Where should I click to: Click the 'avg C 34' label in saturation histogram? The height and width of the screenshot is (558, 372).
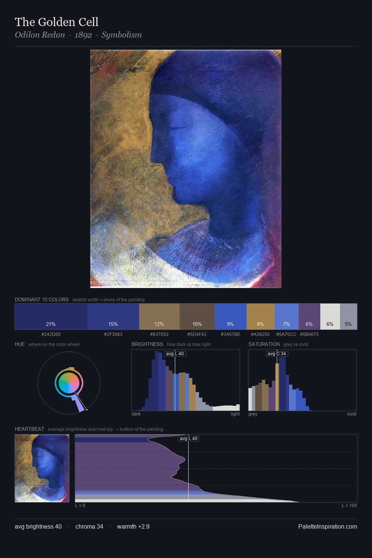277,354
